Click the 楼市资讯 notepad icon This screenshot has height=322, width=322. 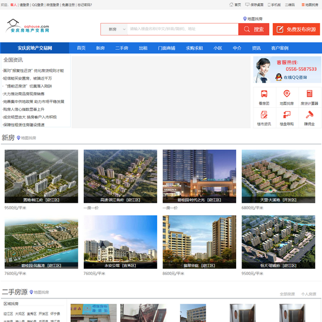[x=264, y=114]
